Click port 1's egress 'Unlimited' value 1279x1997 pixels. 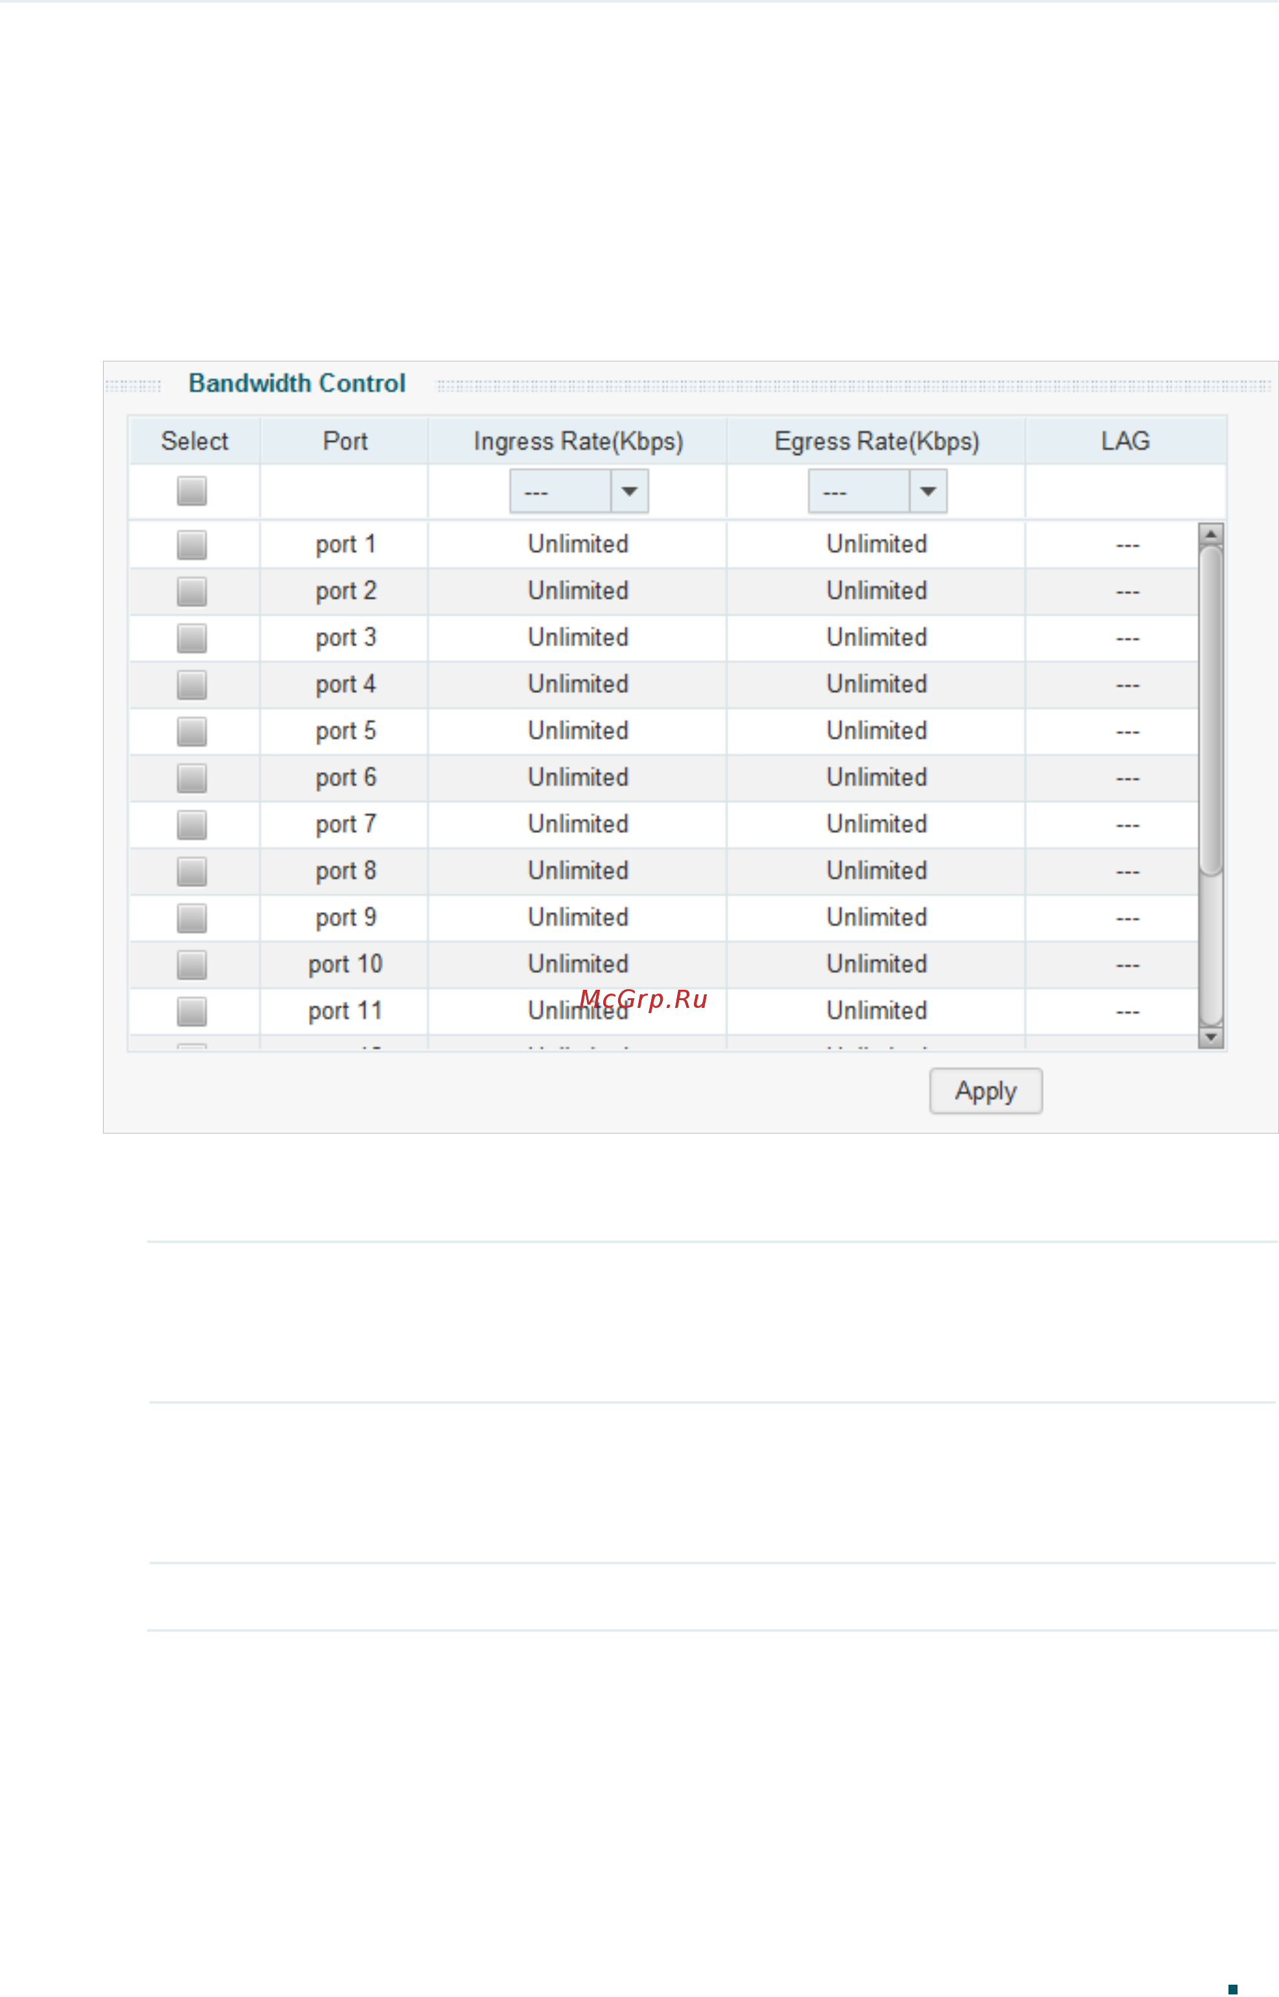(x=876, y=544)
